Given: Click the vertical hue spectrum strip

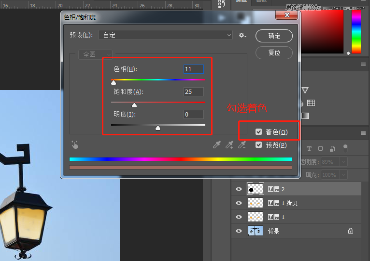Looking at the screenshot, I should click(356, 32).
